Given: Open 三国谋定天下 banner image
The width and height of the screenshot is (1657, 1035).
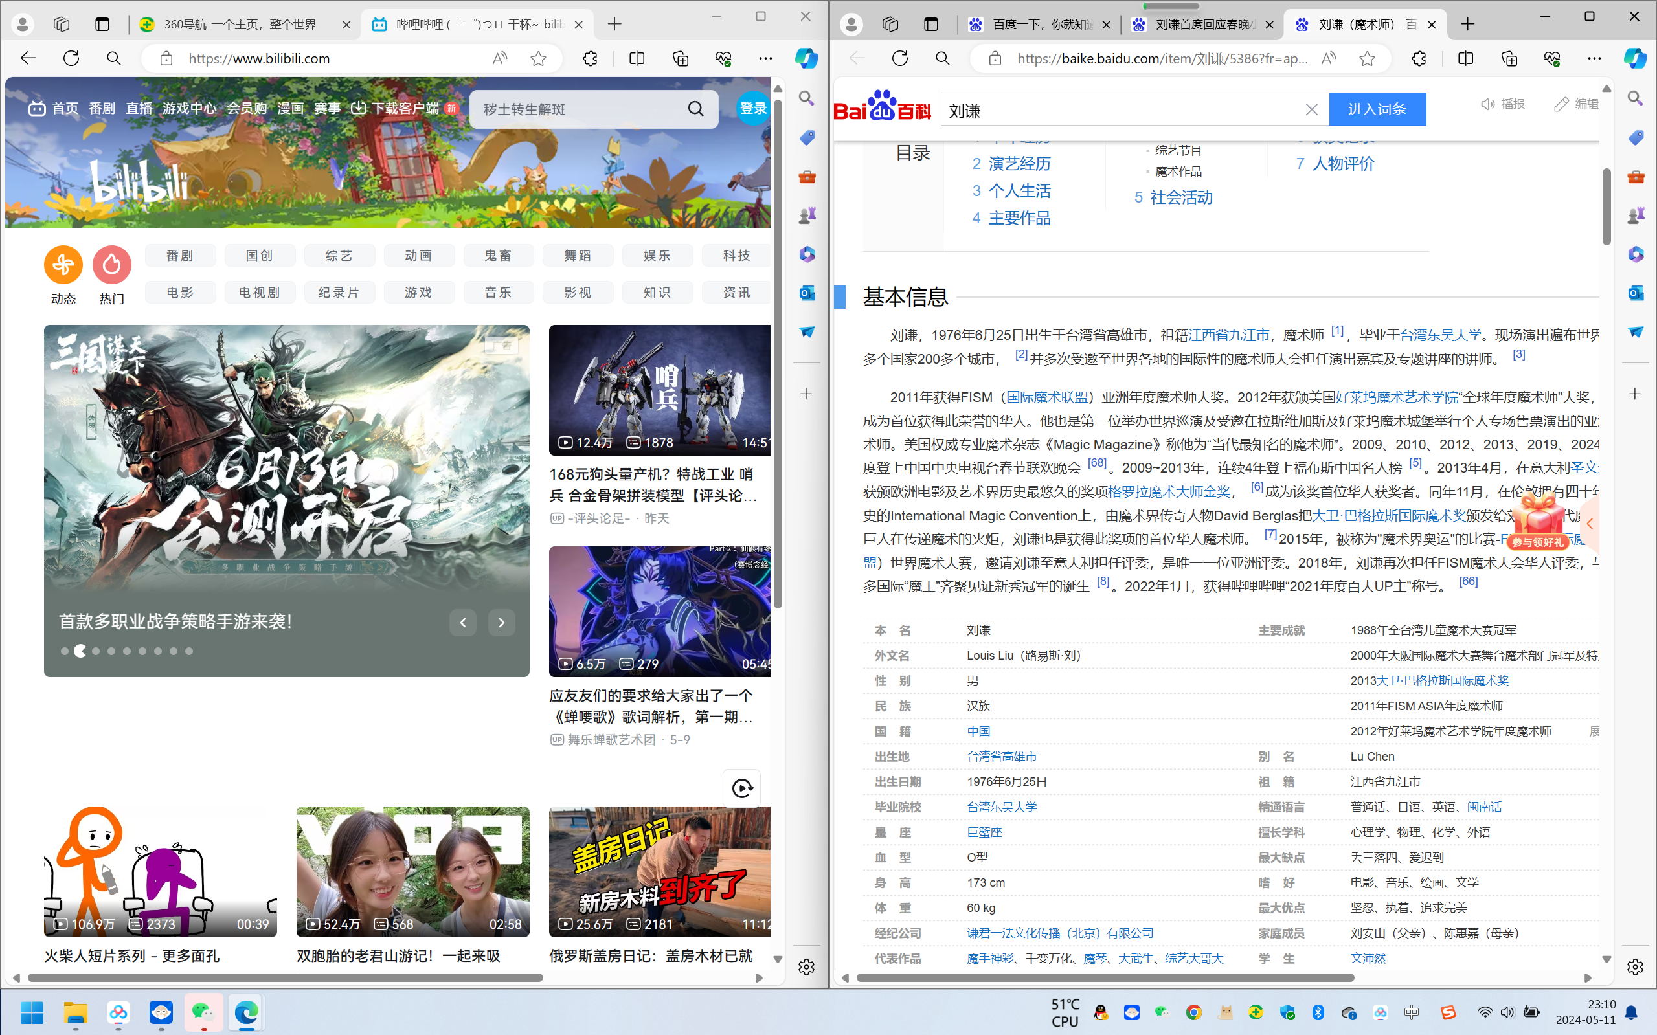Looking at the screenshot, I should point(286,501).
